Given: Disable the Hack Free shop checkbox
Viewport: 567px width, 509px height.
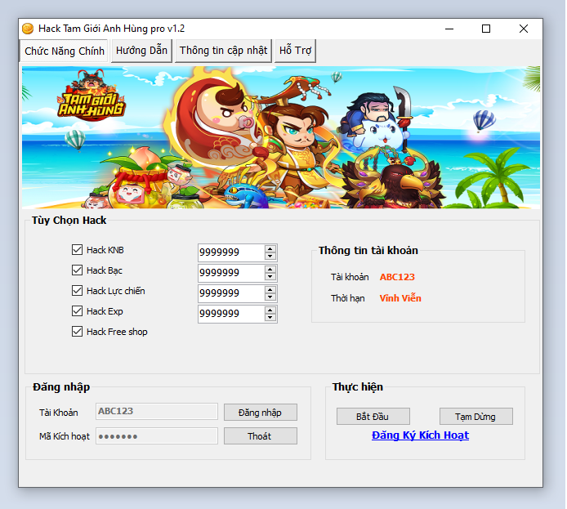Looking at the screenshot, I should pyautogui.click(x=78, y=332).
